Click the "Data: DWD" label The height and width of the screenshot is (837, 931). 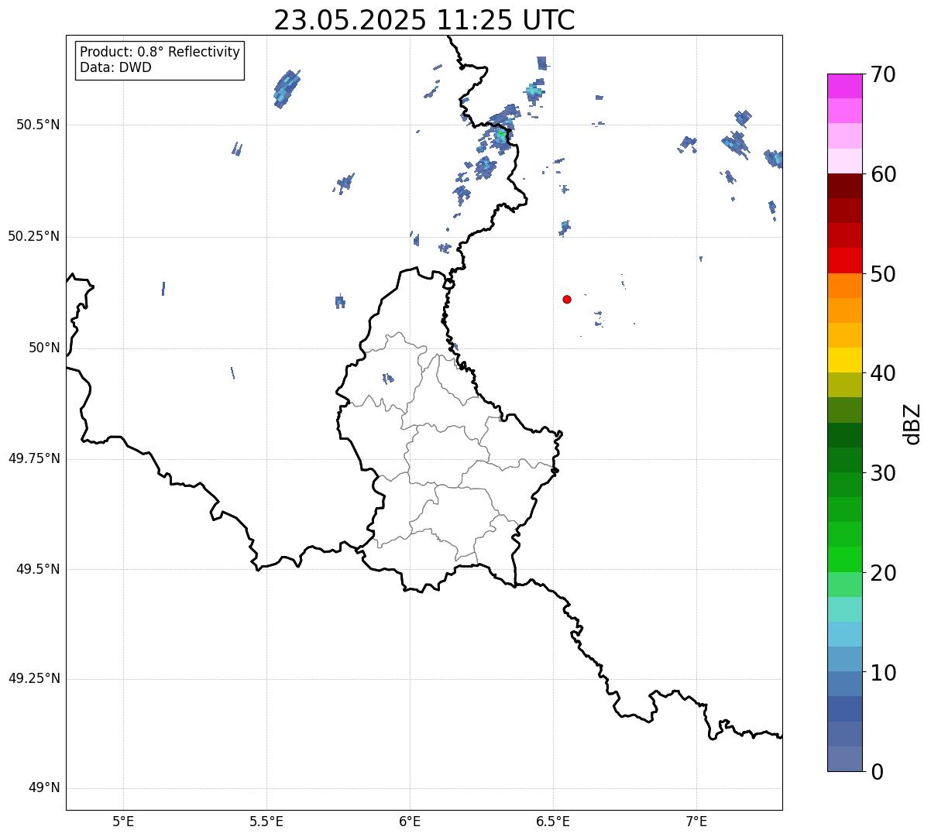point(115,67)
